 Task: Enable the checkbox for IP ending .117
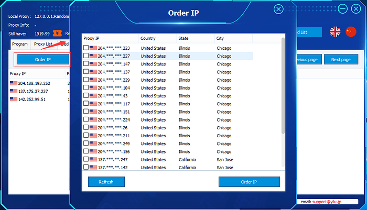pyautogui.click(x=86, y=103)
